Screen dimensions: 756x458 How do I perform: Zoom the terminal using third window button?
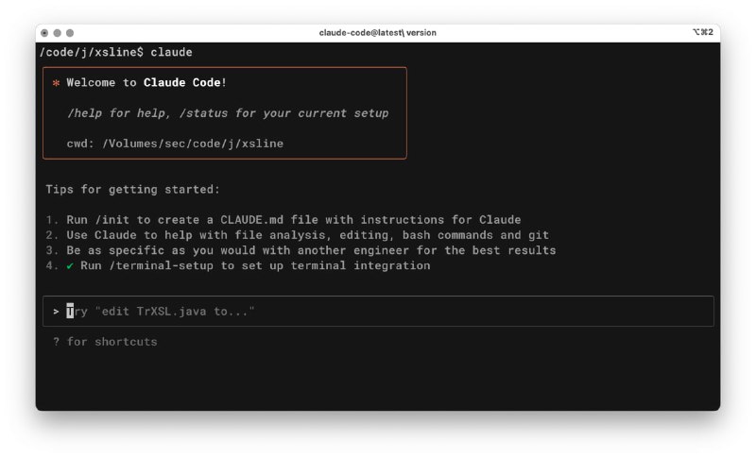[x=70, y=33]
